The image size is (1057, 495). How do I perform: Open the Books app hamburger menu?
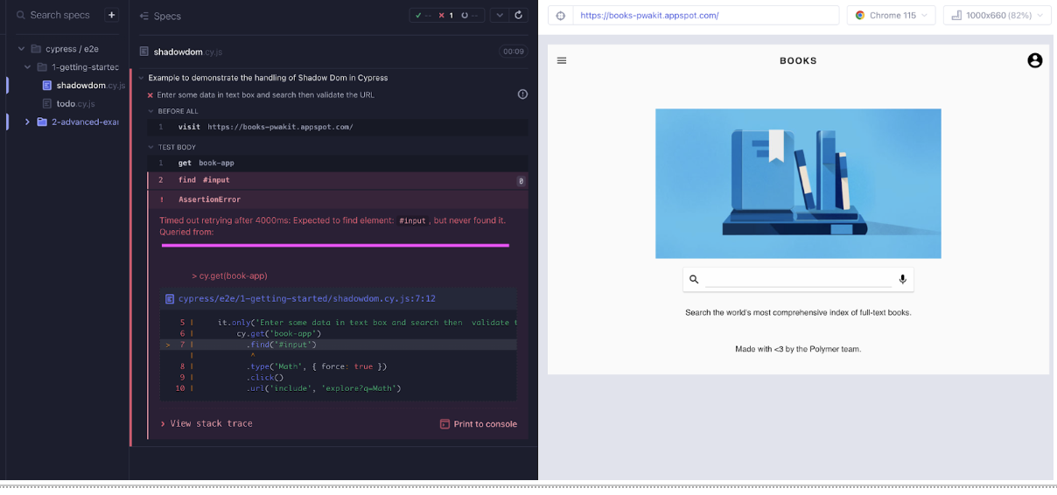click(x=562, y=60)
